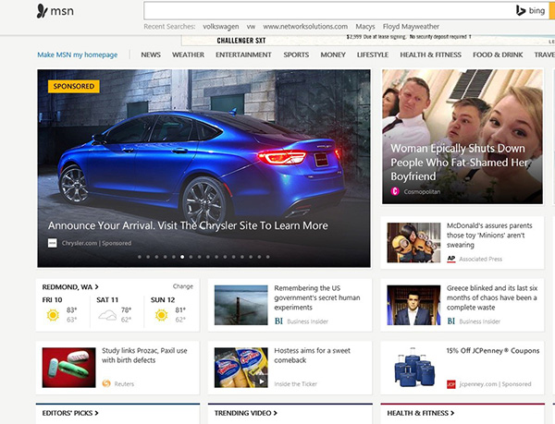Open the Money menu

(333, 55)
